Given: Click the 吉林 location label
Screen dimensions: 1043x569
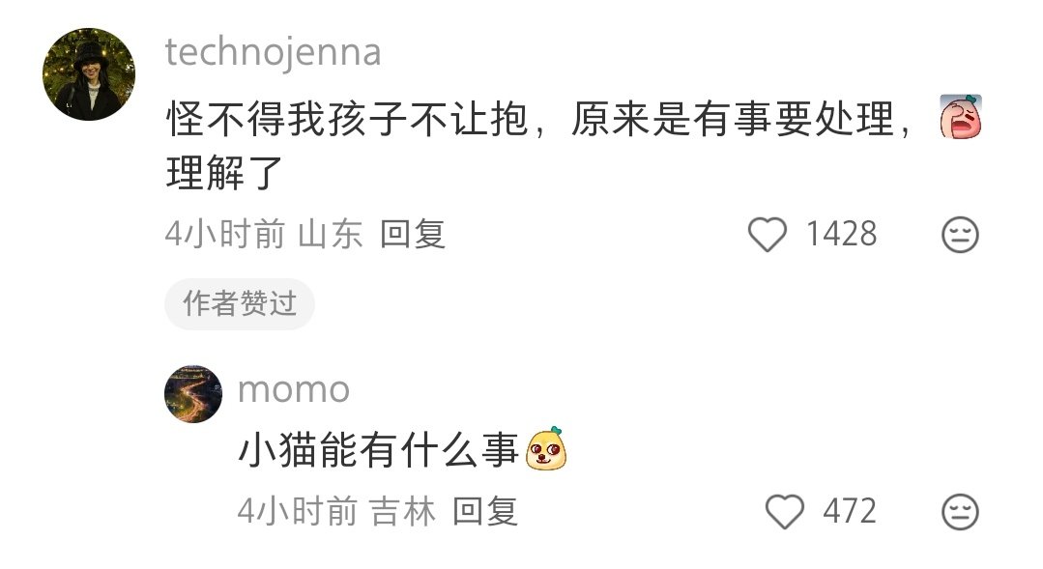Looking at the screenshot, I should coord(402,511).
